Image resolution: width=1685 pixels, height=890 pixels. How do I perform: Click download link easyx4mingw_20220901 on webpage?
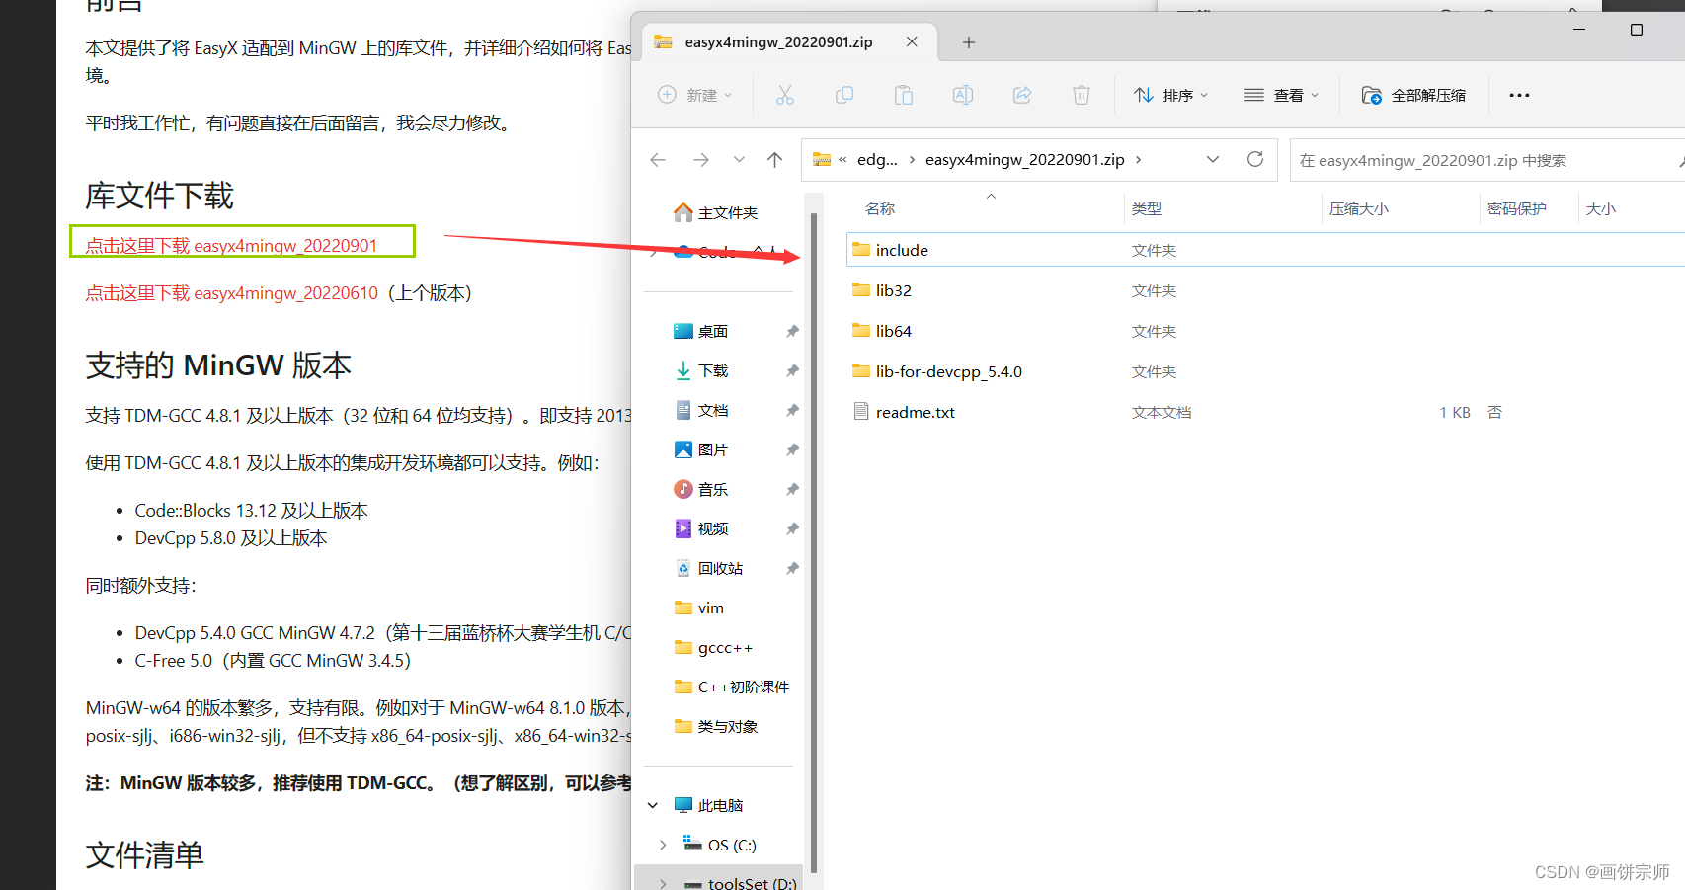[231, 245]
